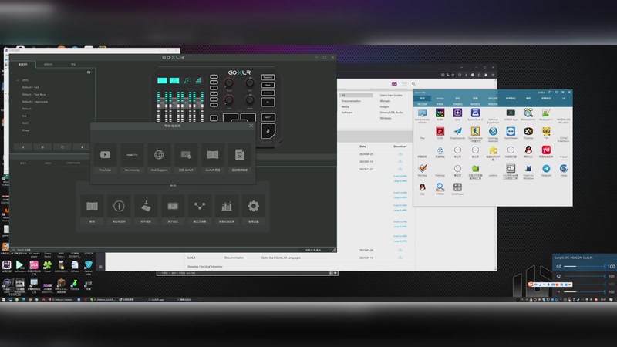Click the document tile after GoXLR manual
The width and height of the screenshot is (617, 347).
pos(240,158)
